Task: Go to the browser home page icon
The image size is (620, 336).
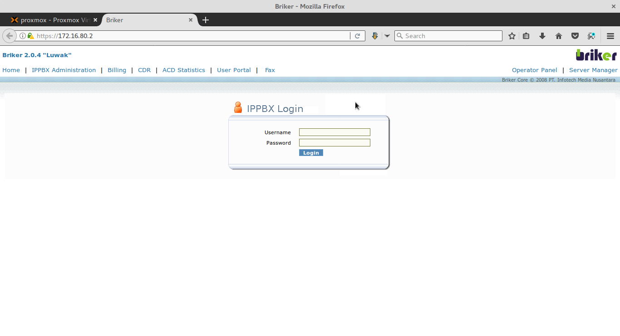Action: coord(559,36)
